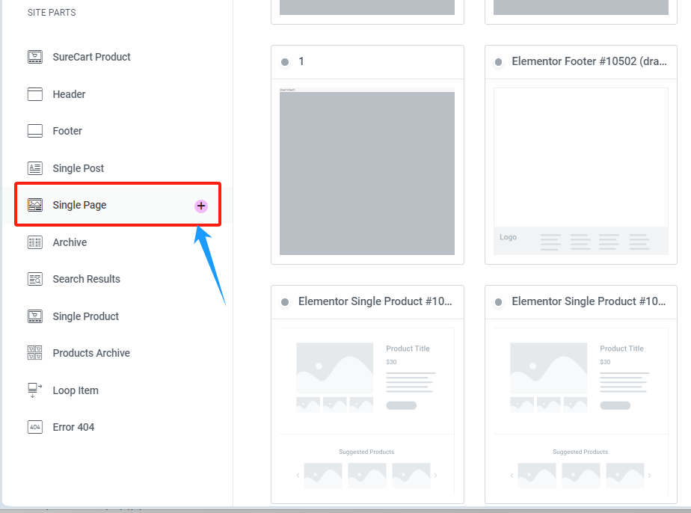The width and height of the screenshot is (691, 513).
Task: Add new Single Page using plus button
Action: click(200, 206)
